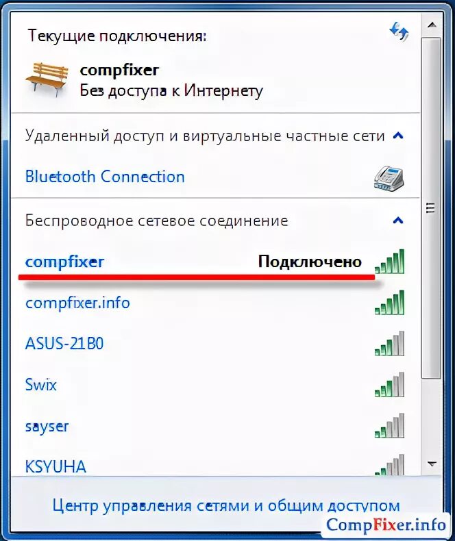Open Network and Sharing Center link
The height and width of the screenshot is (541, 455).
[x=226, y=506]
